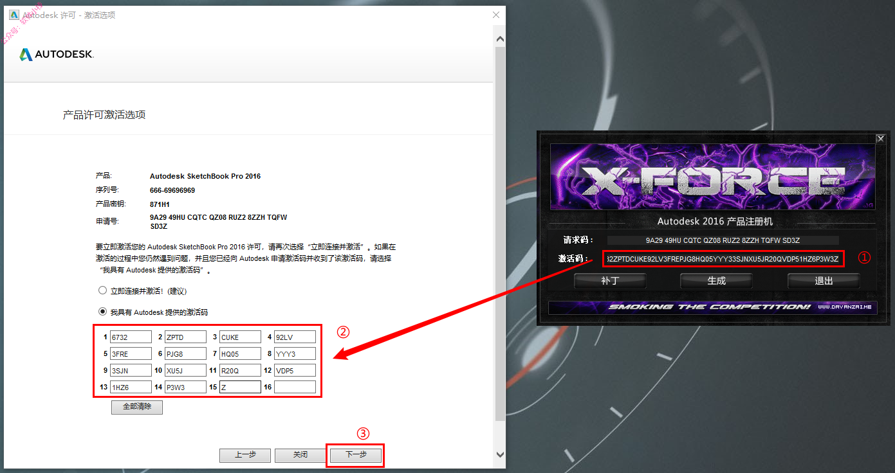Click the Autodesk logo in header
This screenshot has width=895, height=473.
(57, 55)
